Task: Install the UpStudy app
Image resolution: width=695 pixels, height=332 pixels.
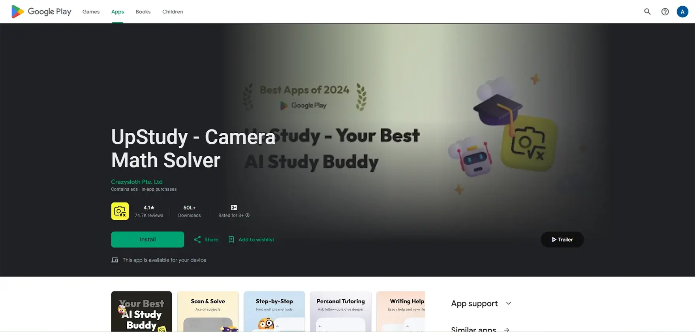Action: [x=148, y=239]
